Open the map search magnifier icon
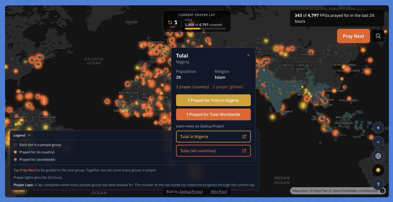 (x=378, y=36)
